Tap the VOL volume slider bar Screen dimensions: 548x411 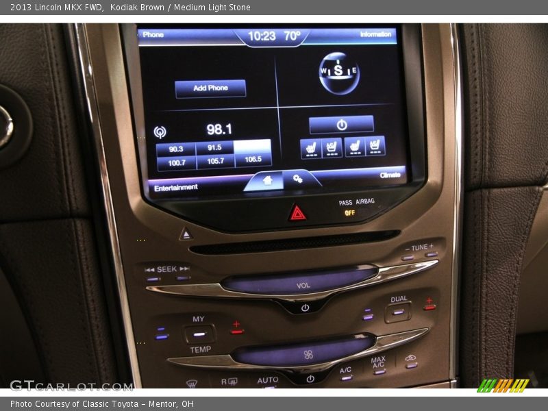[x=301, y=282]
